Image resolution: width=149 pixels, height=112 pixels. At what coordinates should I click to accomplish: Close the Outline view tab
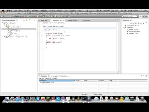click(x=131, y=21)
